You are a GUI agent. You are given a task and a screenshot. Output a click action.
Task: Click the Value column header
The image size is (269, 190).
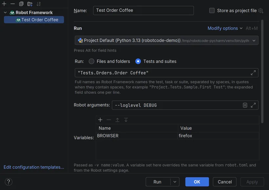point(218,128)
